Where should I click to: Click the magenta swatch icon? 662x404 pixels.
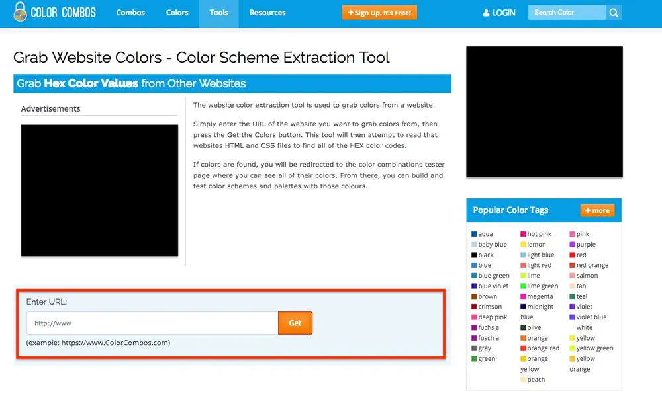coord(523,296)
